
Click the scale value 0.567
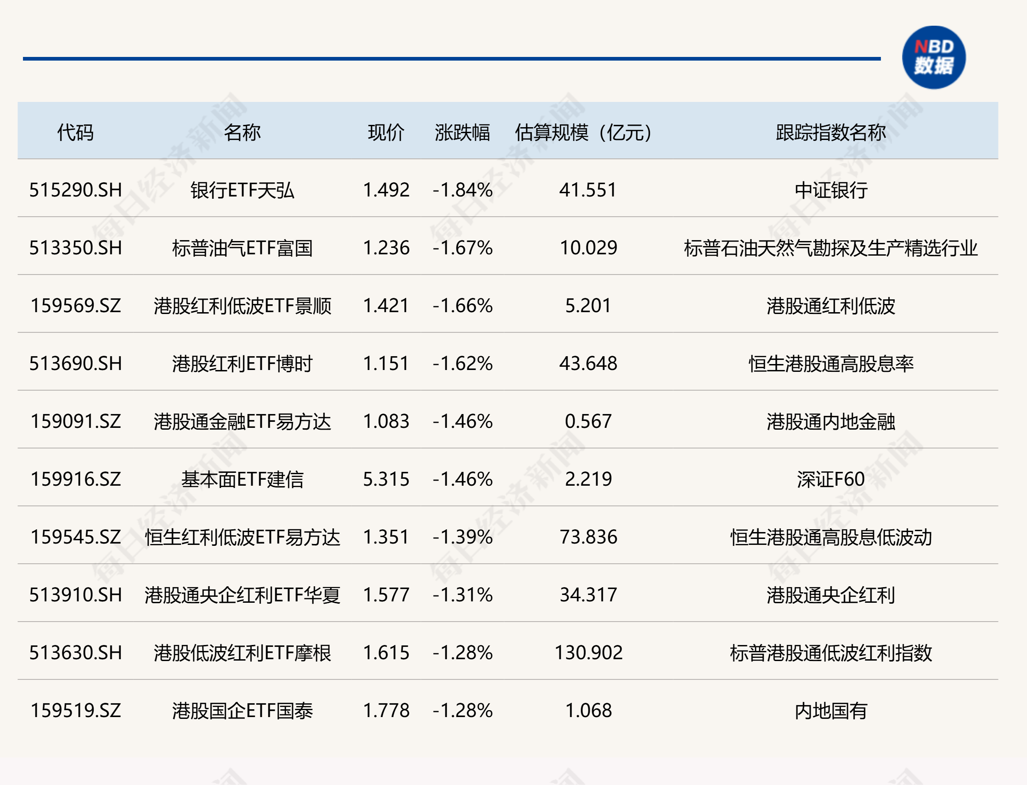coord(588,421)
